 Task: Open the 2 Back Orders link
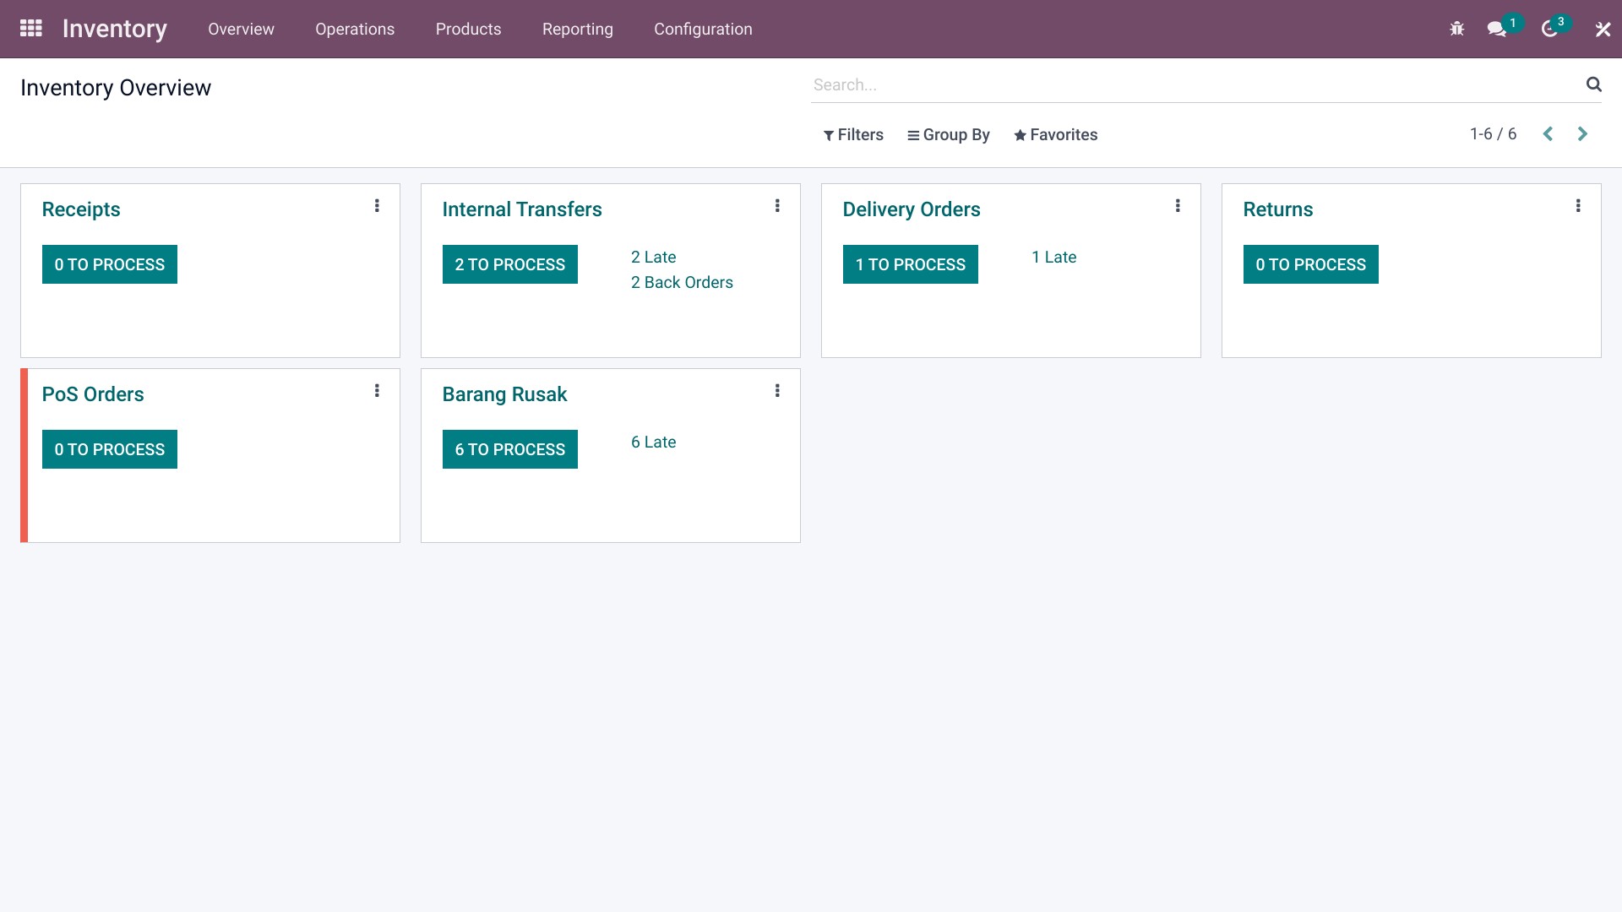pyautogui.click(x=682, y=283)
